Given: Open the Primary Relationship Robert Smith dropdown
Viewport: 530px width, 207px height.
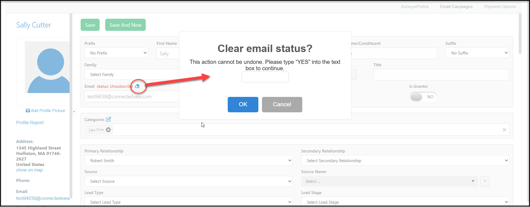Looking at the screenshot, I should click(x=189, y=160).
